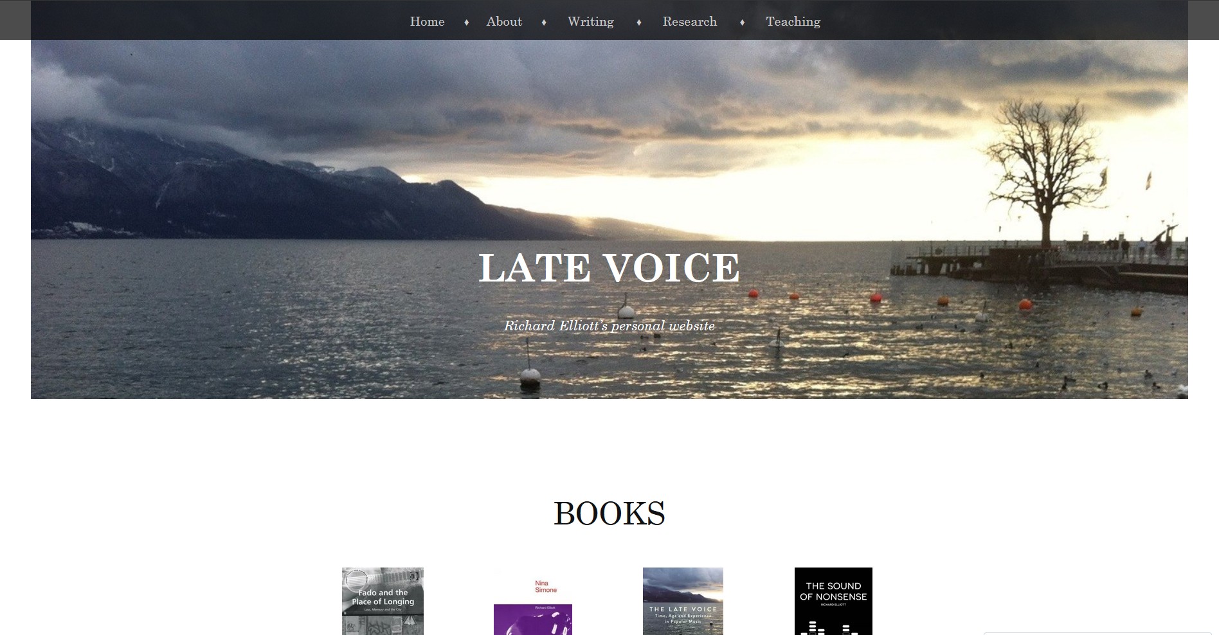Viewport: 1219px width, 635px height.
Task: Go to the About page
Action: (x=504, y=22)
